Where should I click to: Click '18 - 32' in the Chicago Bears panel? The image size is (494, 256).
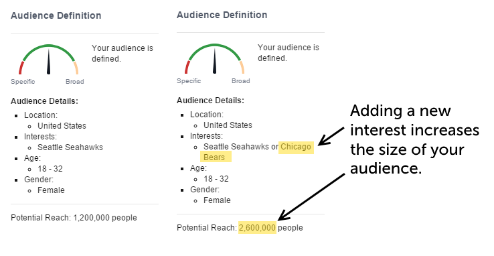point(216,179)
